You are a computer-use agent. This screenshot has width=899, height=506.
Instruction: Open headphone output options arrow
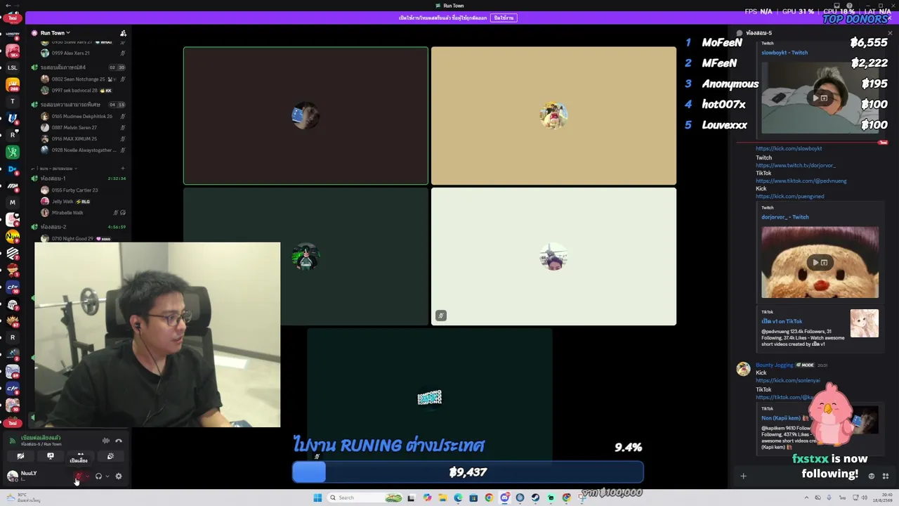(107, 476)
